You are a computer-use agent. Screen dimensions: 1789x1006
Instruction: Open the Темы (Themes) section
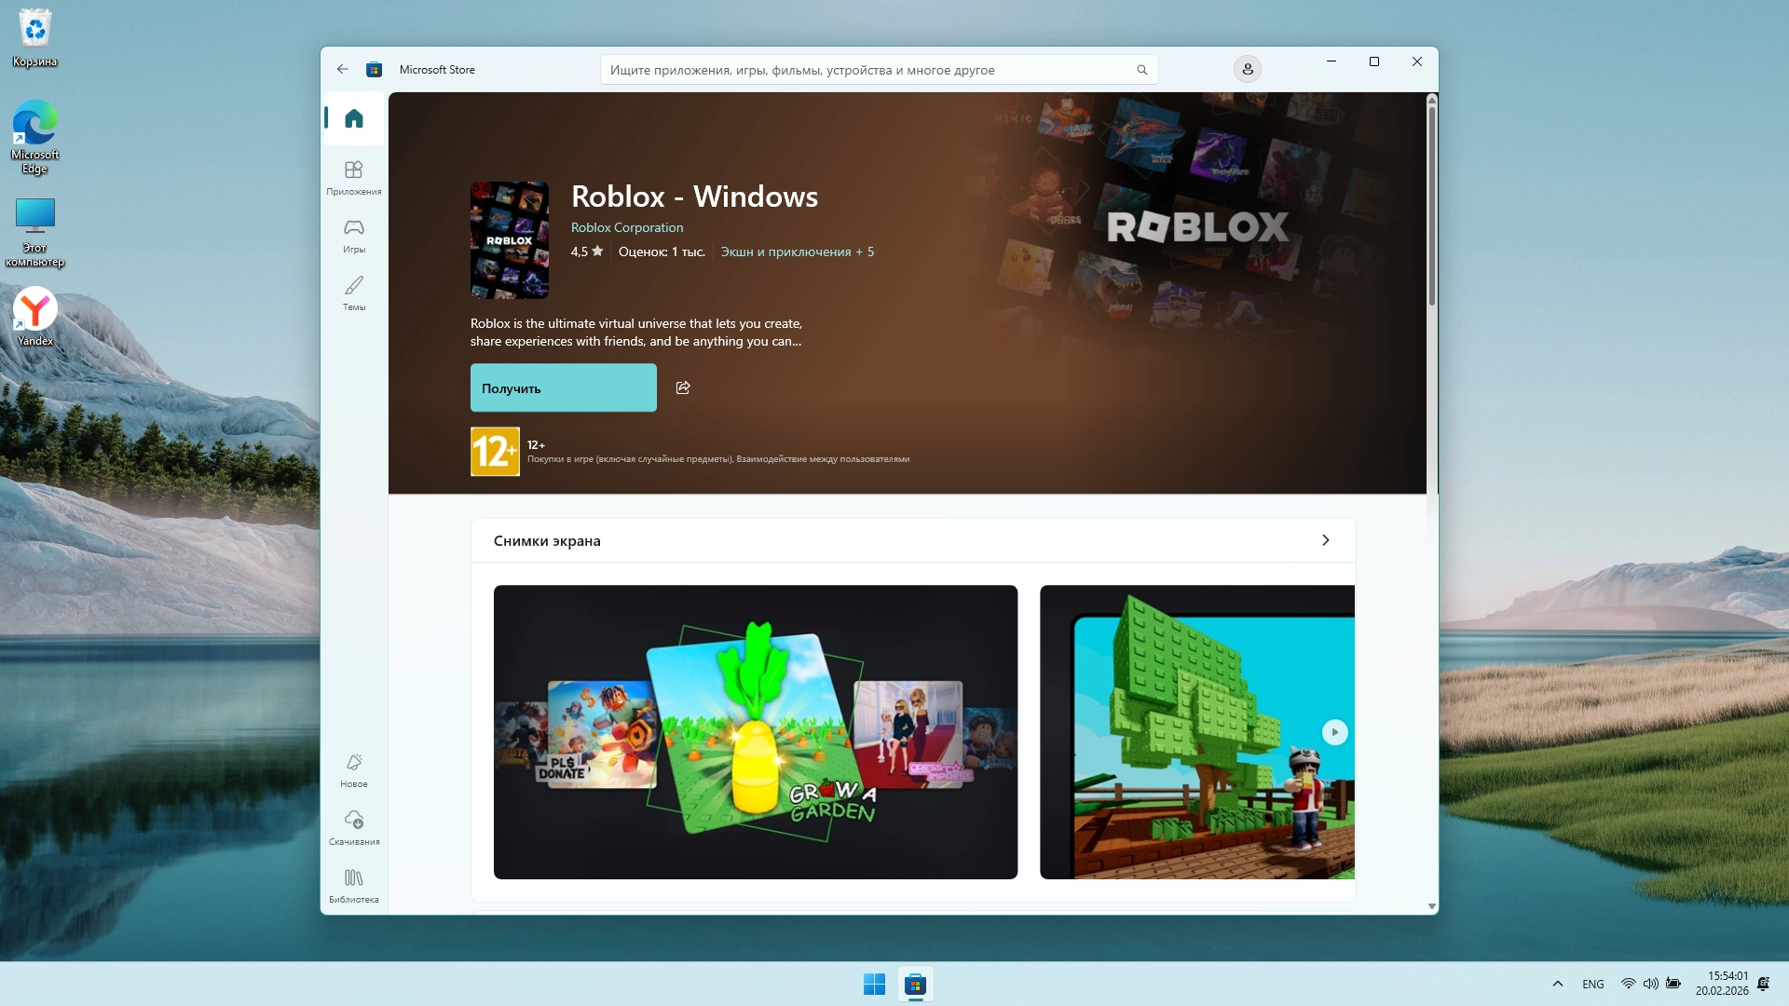[x=354, y=292]
